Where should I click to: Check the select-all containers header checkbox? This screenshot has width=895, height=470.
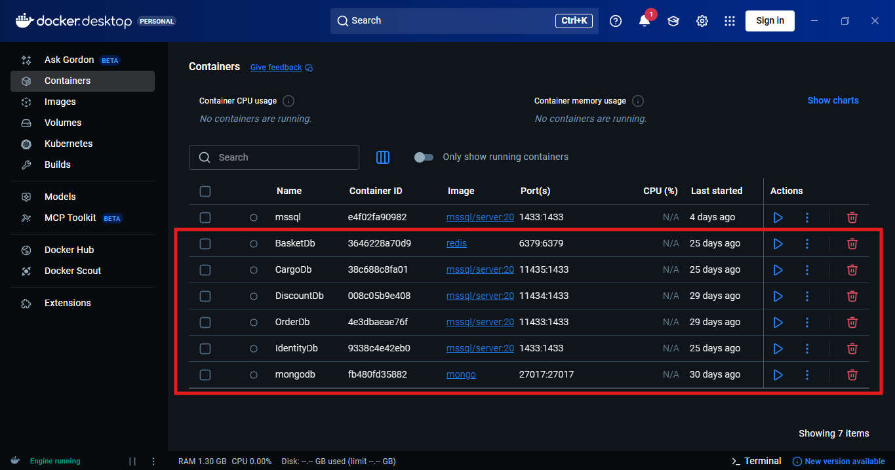[205, 191]
